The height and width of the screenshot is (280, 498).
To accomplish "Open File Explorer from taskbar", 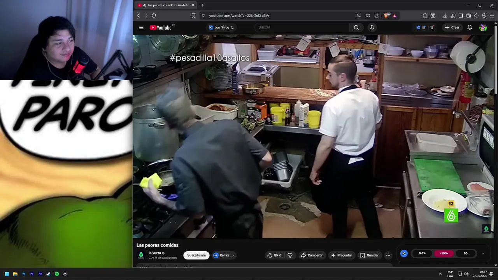I will (x=15, y=274).
